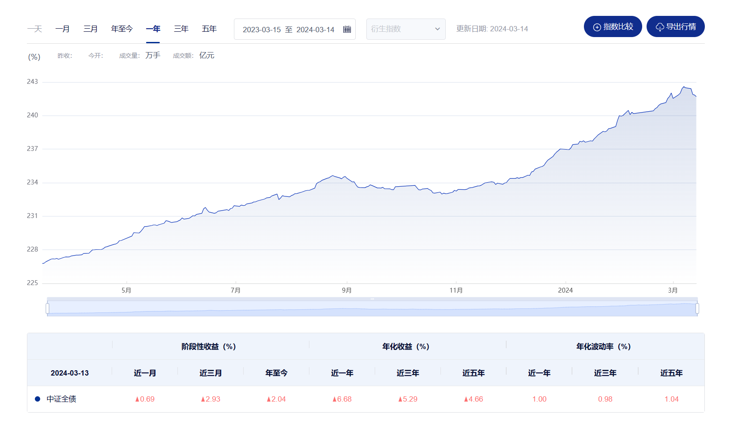Select the 三月 time range tab
Screen dimensions: 730x421
coord(90,29)
